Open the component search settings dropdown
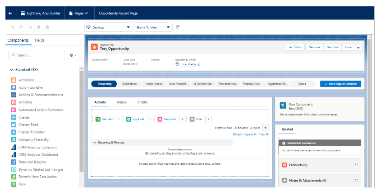 pyautogui.click(x=72, y=55)
